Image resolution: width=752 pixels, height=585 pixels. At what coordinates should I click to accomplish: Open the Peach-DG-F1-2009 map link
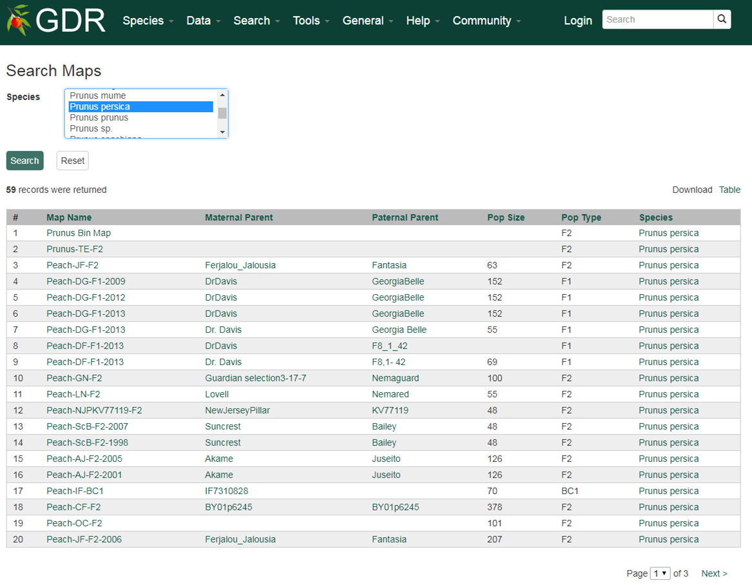tap(86, 281)
